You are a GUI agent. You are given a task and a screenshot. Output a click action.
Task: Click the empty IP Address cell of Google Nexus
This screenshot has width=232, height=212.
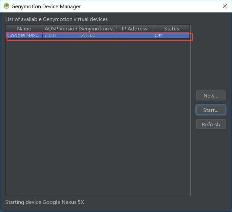[134, 35]
